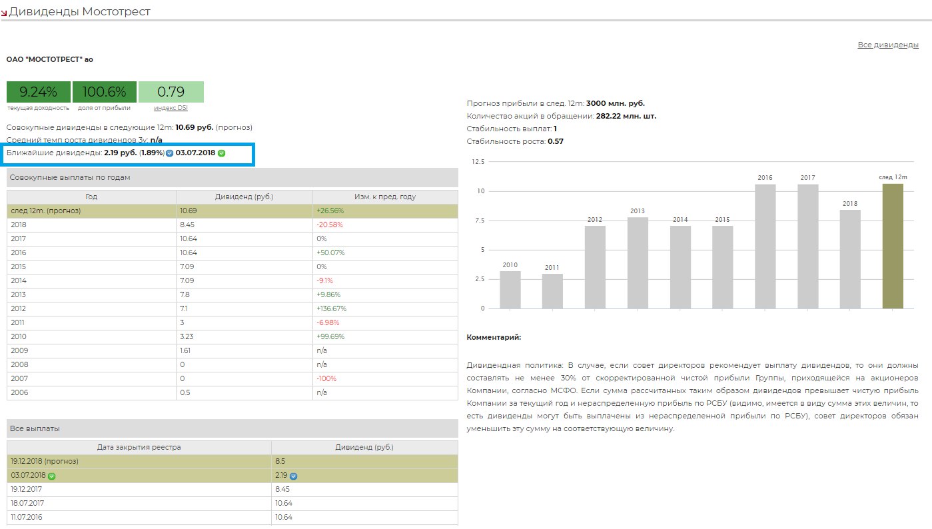Click green check icon in the Ближайшие дивиденды line
The width and height of the screenshot is (932, 529).
[x=222, y=153]
